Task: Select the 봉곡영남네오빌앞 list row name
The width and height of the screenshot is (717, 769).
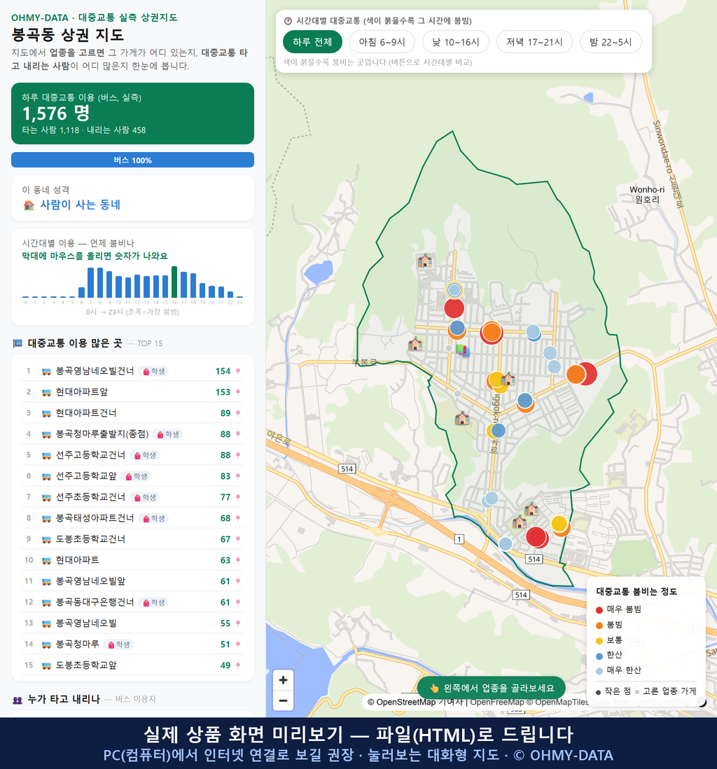Action: 90,582
